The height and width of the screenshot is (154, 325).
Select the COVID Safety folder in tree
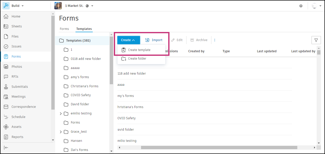[81, 95]
